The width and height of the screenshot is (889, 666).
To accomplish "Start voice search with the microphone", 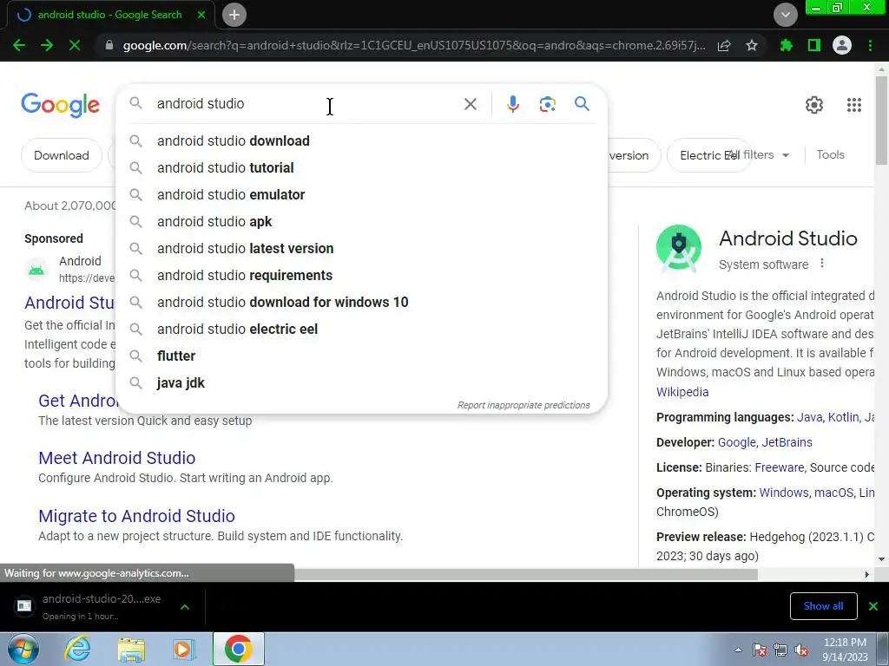I will click(x=512, y=104).
